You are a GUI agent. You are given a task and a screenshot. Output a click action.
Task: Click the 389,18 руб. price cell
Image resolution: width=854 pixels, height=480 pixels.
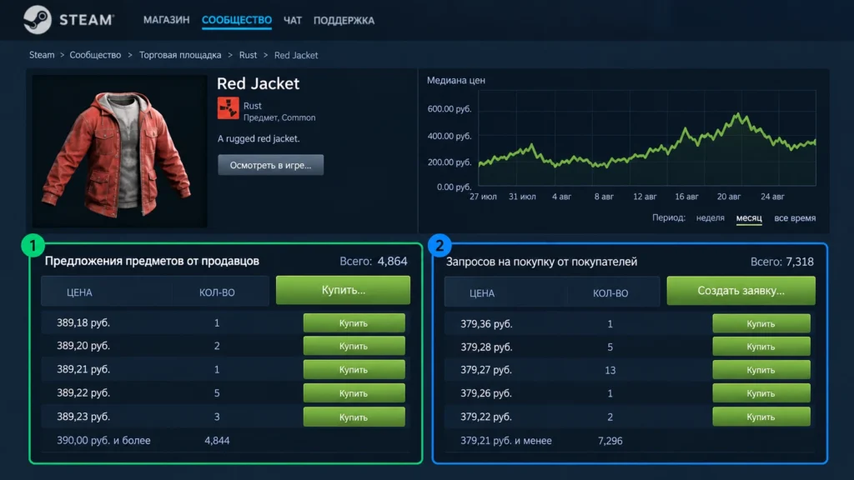coord(83,322)
